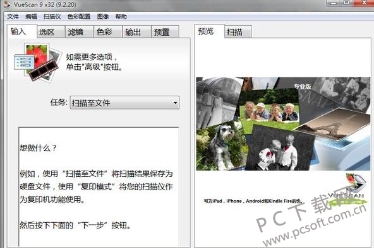Open the 编辑 menu
This screenshot has width=374, height=248.
31,16
